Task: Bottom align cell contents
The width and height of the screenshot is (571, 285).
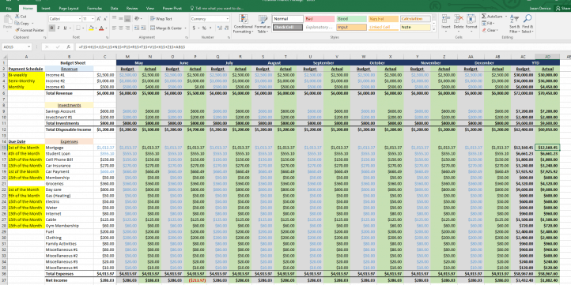Action: tap(127, 18)
